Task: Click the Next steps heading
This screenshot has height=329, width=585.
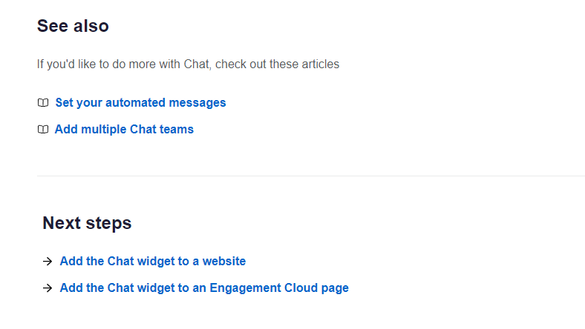Action: 87,223
